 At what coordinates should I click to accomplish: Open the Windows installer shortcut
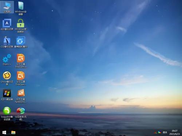pos(21,8)
